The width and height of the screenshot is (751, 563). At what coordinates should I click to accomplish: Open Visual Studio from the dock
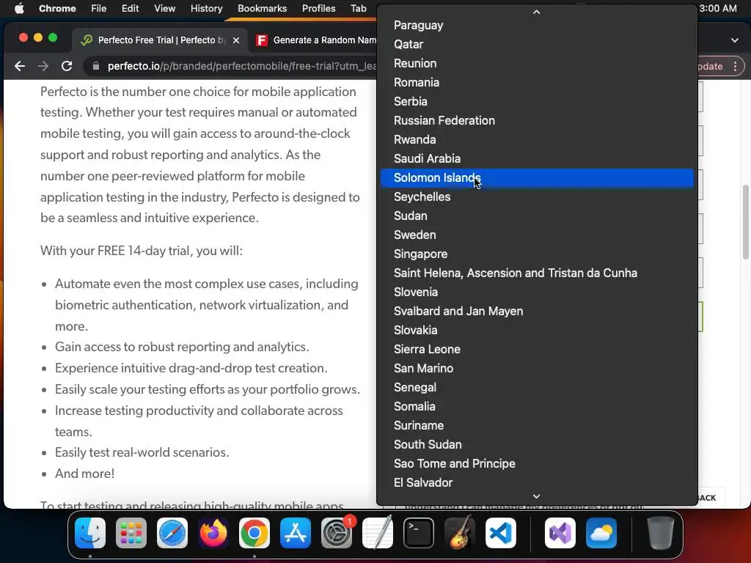[560, 533]
